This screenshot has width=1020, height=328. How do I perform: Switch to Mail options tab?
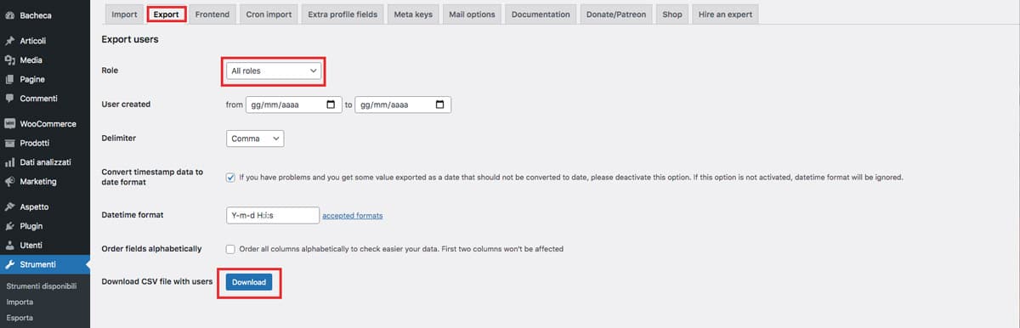pos(472,14)
